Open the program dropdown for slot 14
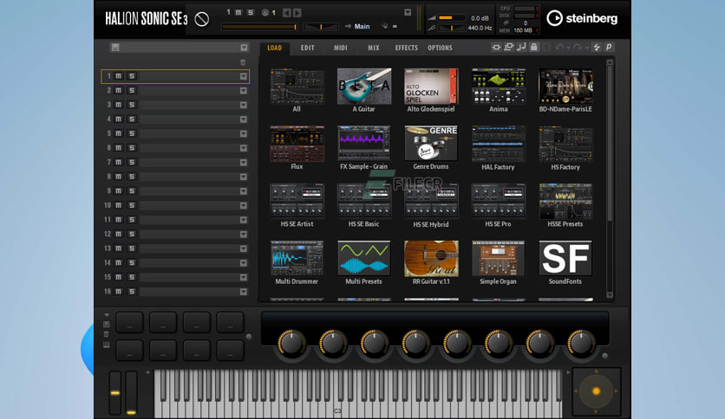The width and height of the screenshot is (725, 419). [243, 262]
